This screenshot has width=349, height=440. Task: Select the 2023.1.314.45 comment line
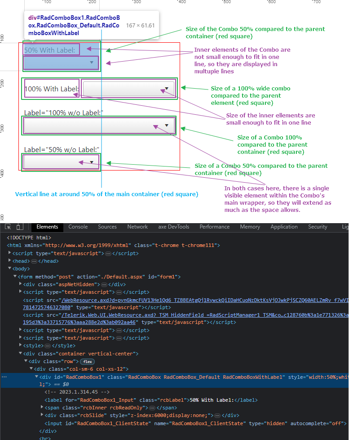point(77,392)
